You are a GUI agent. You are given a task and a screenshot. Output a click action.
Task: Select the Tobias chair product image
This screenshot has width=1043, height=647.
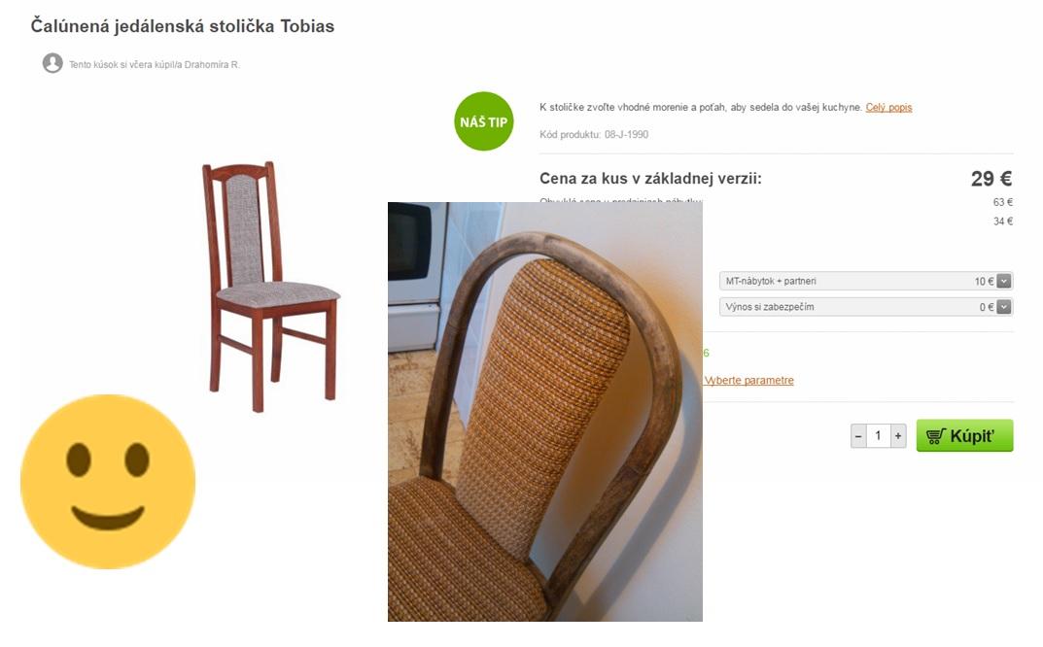[x=271, y=287]
